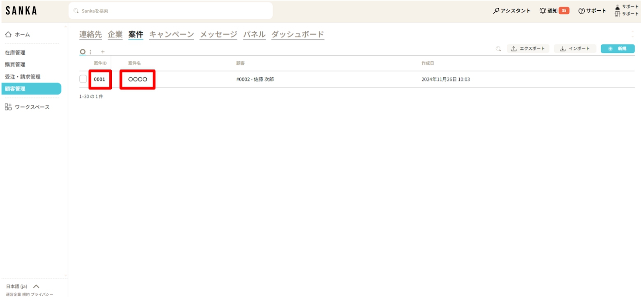Click the download icon on インポート

click(563, 49)
